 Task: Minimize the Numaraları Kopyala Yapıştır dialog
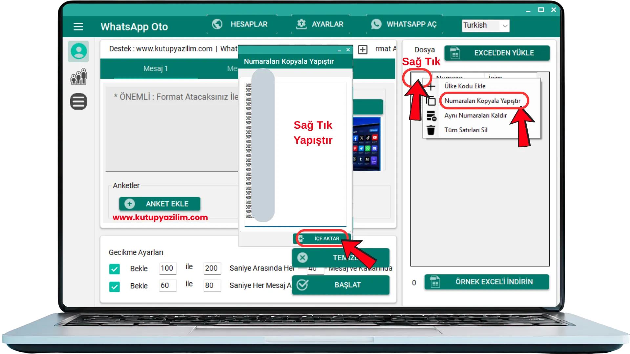tap(339, 50)
